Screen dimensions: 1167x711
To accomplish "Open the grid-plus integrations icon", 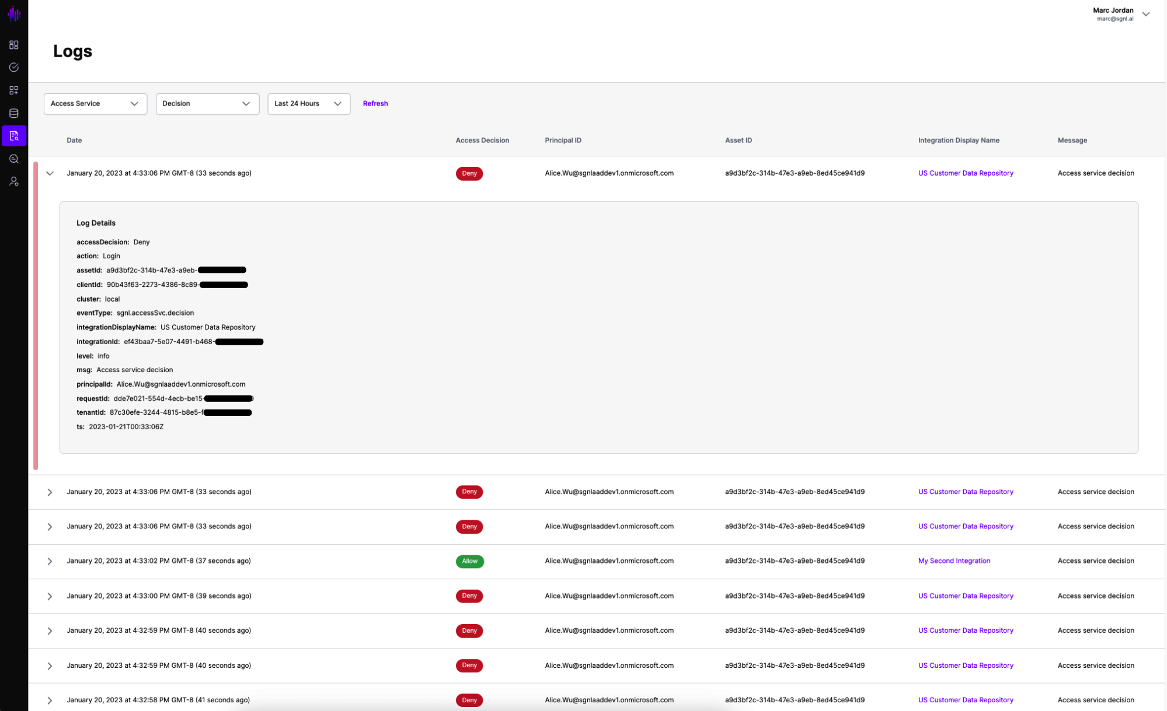I will click(x=14, y=90).
